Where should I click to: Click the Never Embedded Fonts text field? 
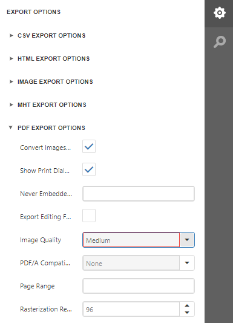click(139, 194)
